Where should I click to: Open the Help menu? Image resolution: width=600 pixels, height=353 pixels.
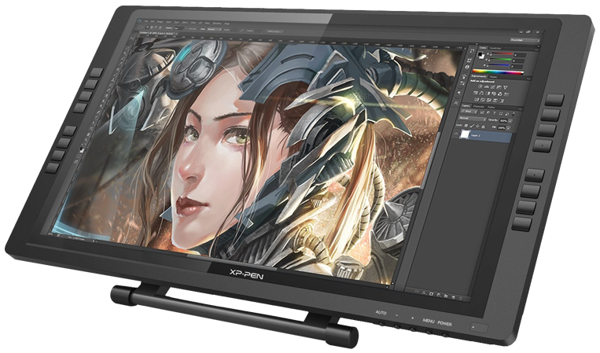pos(227,24)
